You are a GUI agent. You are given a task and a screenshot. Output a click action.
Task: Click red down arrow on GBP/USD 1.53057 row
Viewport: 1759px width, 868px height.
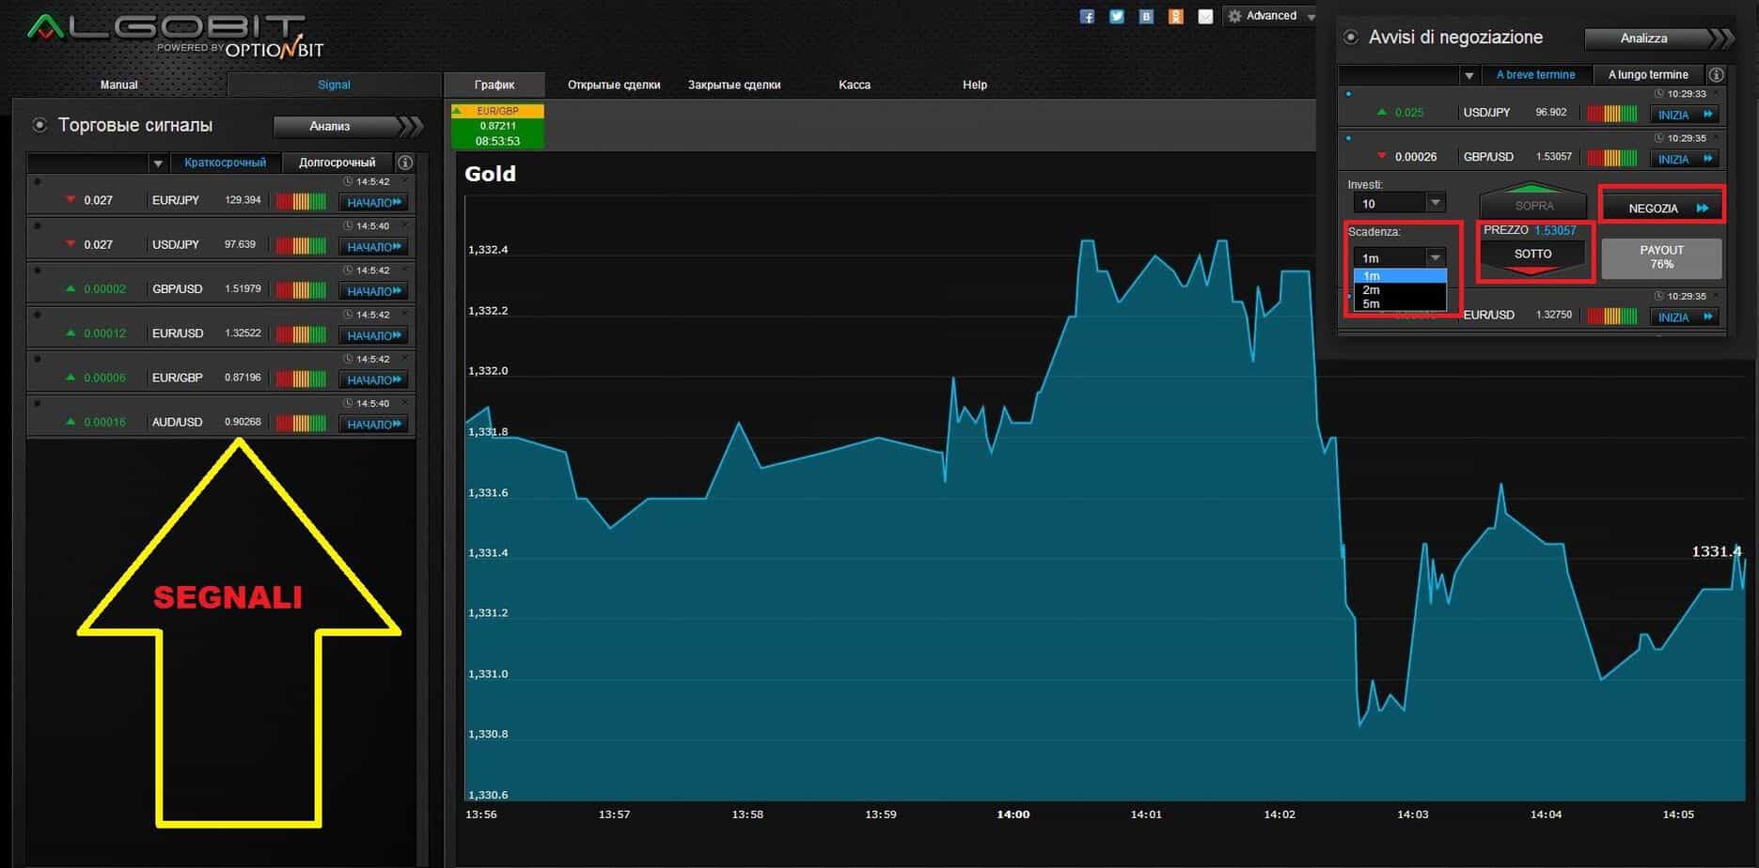(1381, 156)
